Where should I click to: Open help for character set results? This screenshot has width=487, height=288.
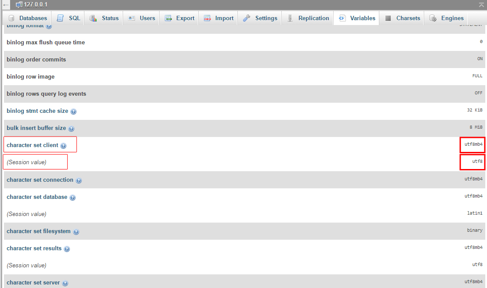(67, 249)
